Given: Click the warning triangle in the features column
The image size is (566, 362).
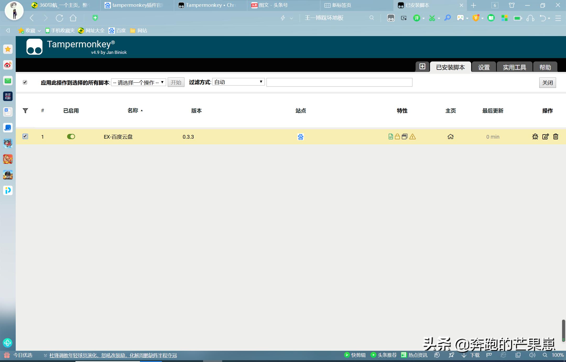Looking at the screenshot, I should click(413, 137).
